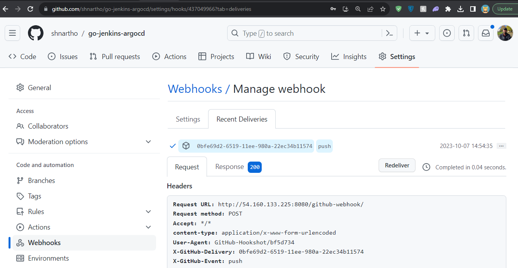Share this page via browser share icon
Image resolution: width=518 pixels, height=268 pixels.
[x=370, y=9]
